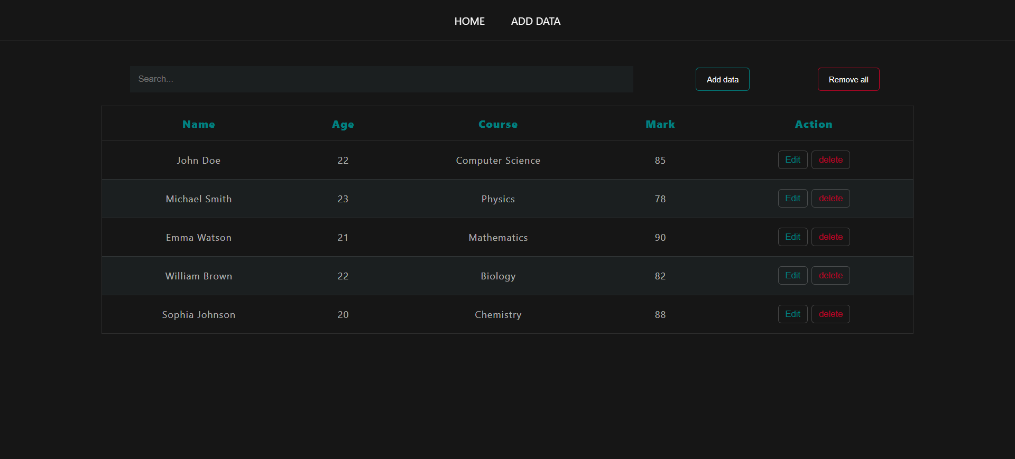Click Michael Smith's age 23
Screen dimensions: 1015x459
point(343,199)
